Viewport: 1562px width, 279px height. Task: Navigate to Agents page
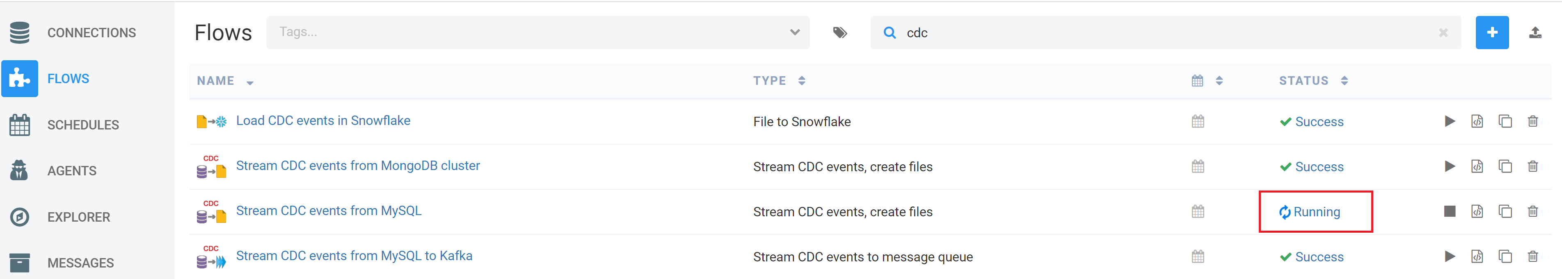coord(72,171)
